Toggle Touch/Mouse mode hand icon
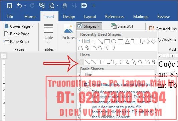 64,6
